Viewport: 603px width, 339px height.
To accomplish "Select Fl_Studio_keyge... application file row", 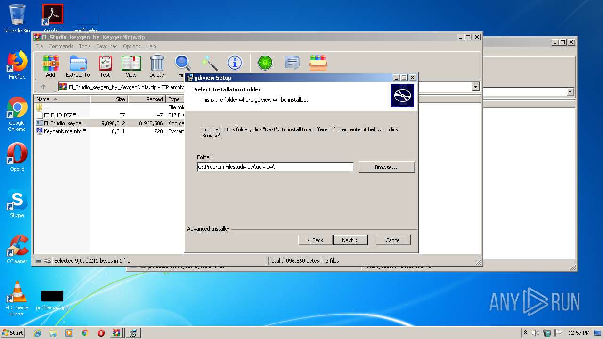I will click(109, 123).
